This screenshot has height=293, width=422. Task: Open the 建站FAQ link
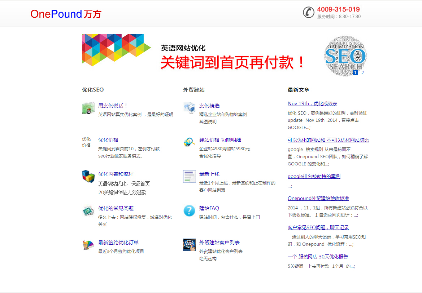(209, 208)
